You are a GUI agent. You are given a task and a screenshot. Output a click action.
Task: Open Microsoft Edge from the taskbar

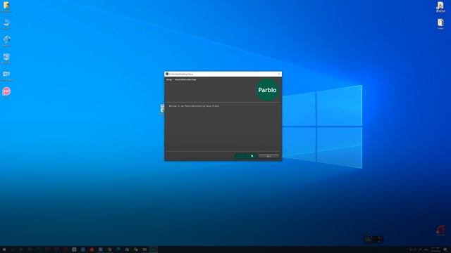[118, 249]
